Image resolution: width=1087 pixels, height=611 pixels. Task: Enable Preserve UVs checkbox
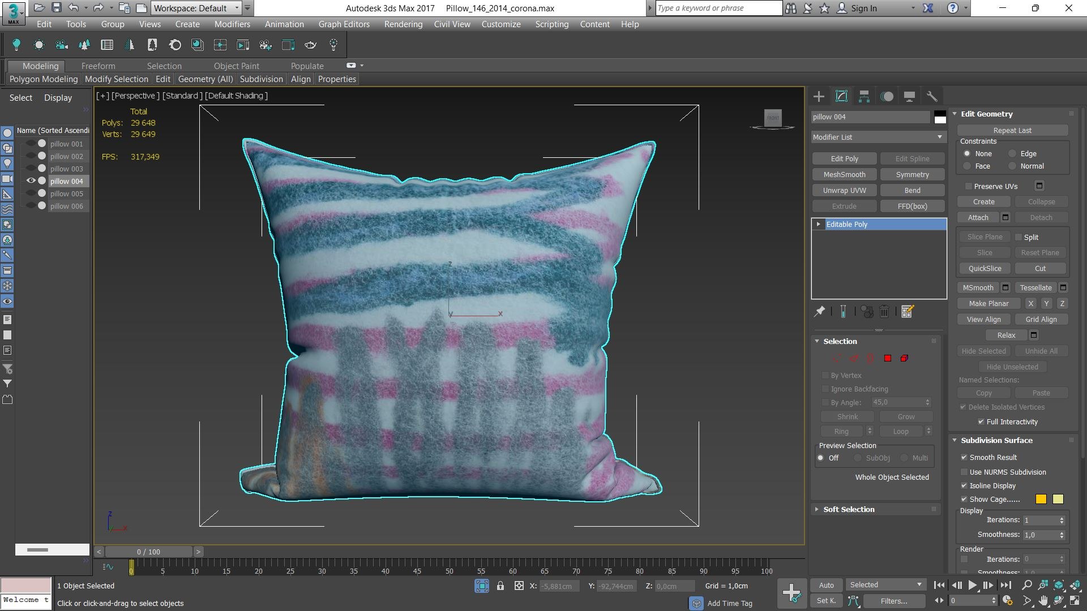(968, 186)
